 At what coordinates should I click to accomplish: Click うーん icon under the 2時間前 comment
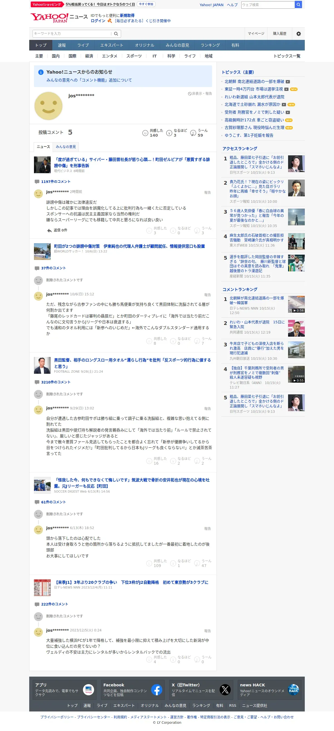pyautogui.click(x=197, y=231)
